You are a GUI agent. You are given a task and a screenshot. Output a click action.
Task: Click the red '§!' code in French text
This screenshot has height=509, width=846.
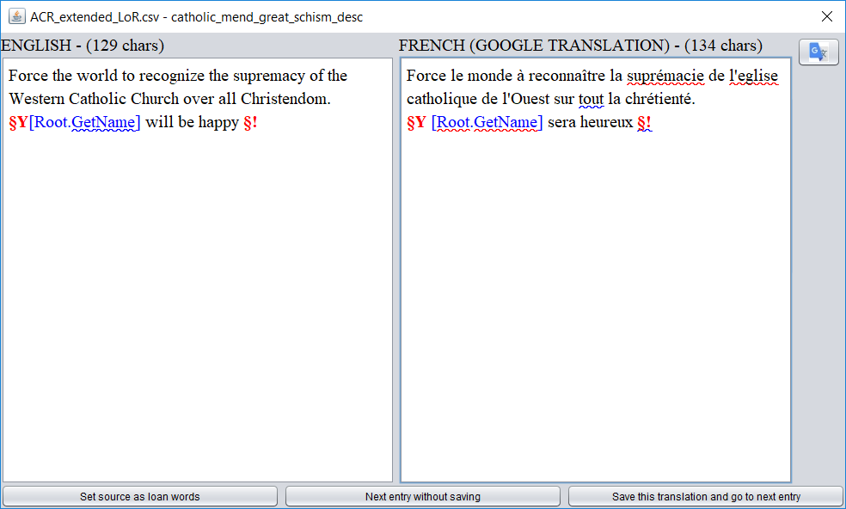[644, 123]
